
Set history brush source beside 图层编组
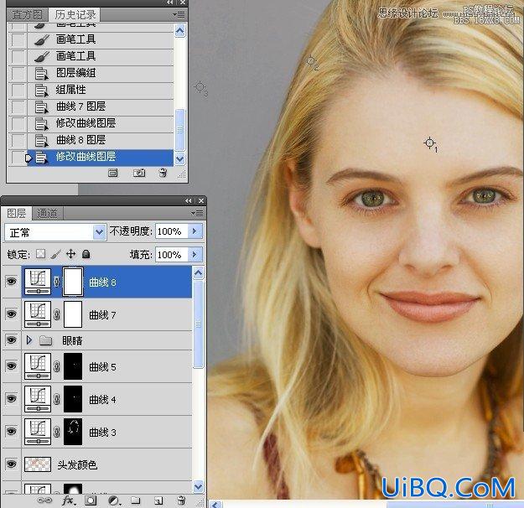(x=18, y=73)
